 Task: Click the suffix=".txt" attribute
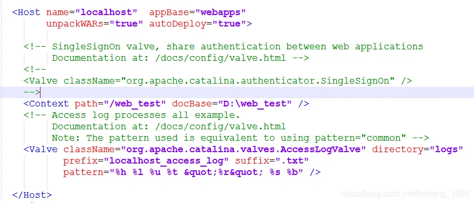pos(272,161)
